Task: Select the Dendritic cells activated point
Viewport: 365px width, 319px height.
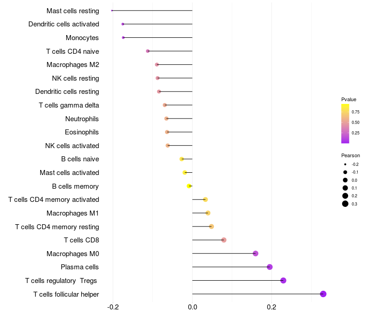Action: pos(123,24)
